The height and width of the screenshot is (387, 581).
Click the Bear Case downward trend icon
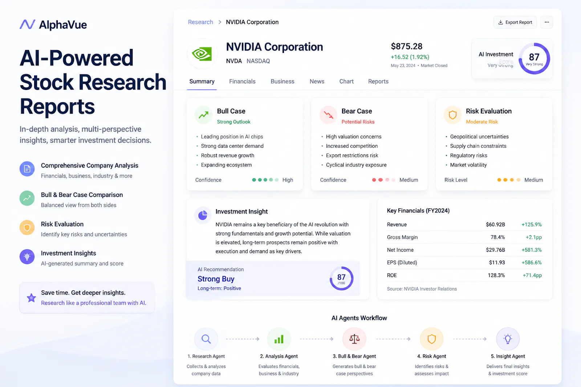pyautogui.click(x=328, y=115)
